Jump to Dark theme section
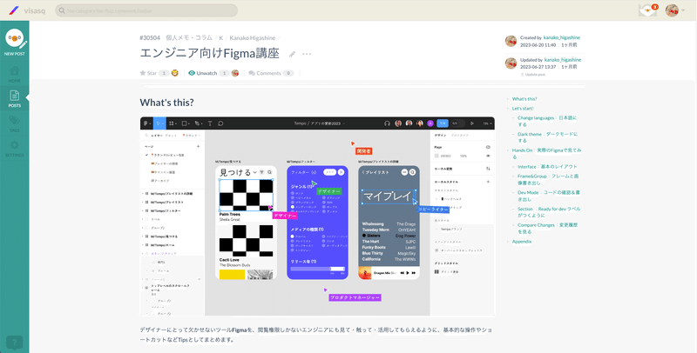Image resolution: width=697 pixels, height=353 pixels. [548, 137]
